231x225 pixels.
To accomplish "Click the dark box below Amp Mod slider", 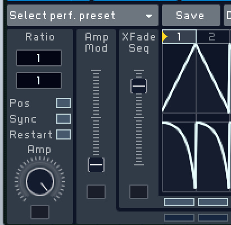I will coord(96,192).
